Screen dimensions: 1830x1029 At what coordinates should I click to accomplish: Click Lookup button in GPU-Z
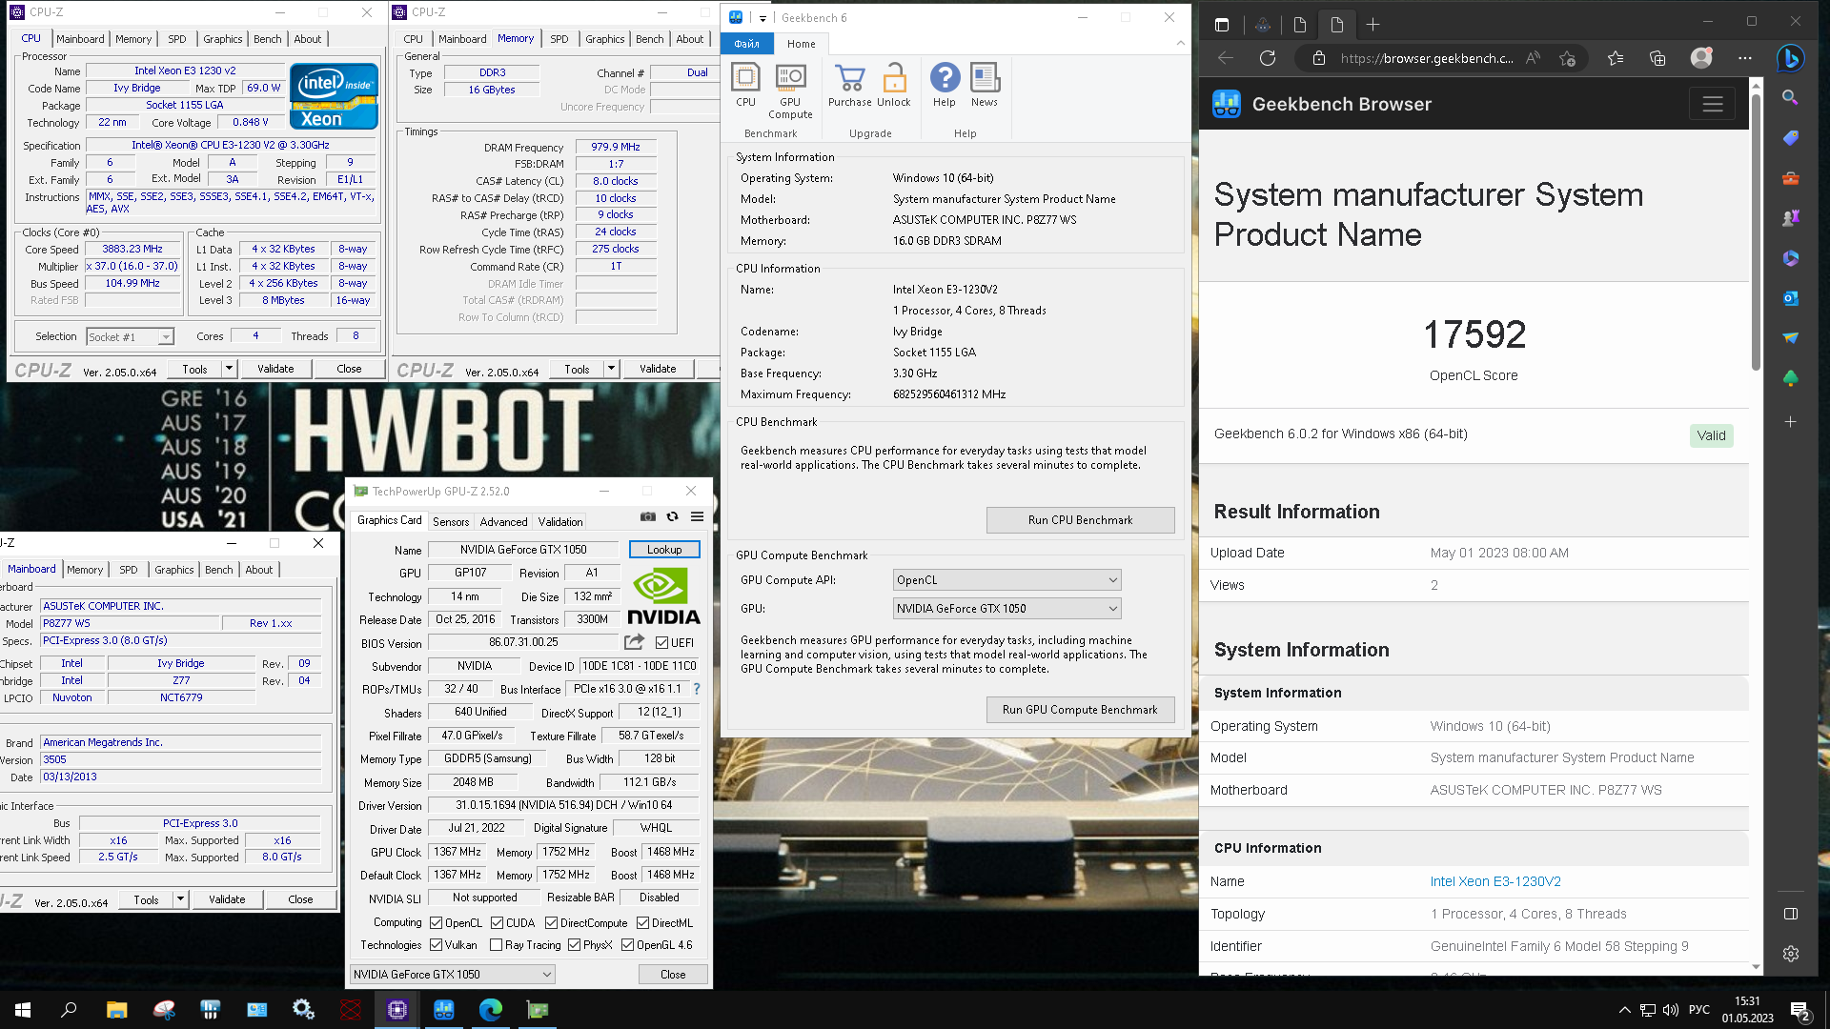[x=664, y=550]
